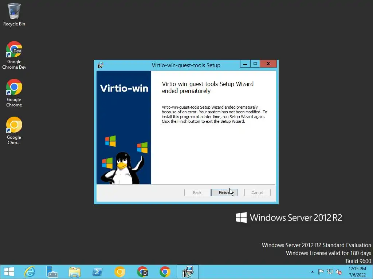
Task: Open the Recycle Bin desktop icon
Action: [x=14, y=15]
